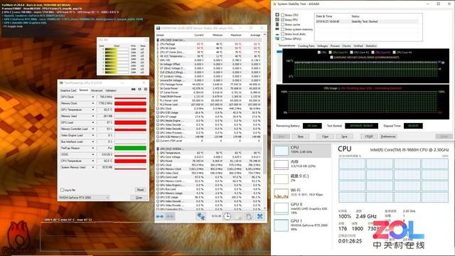Click the Stop button in AIDA64
The width and height of the screenshot is (455, 256).
click(x=300, y=137)
